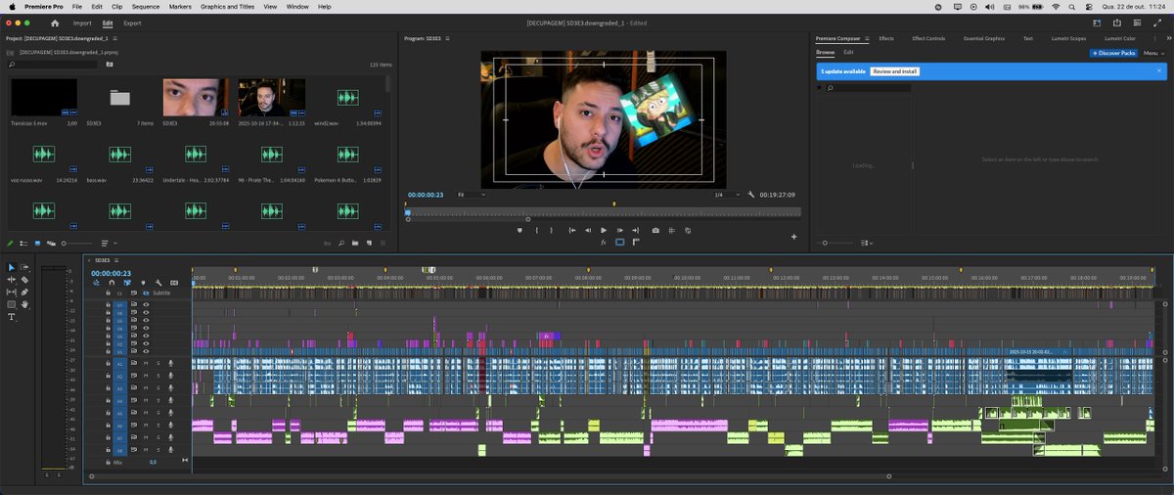This screenshot has width=1174, height=495.
Task: Open the SD3E3 sequence tab menu
Action: (x=116, y=260)
